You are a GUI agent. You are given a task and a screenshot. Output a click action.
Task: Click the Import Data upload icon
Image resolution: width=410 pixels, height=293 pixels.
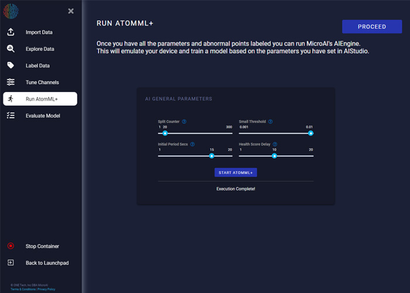tap(11, 32)
